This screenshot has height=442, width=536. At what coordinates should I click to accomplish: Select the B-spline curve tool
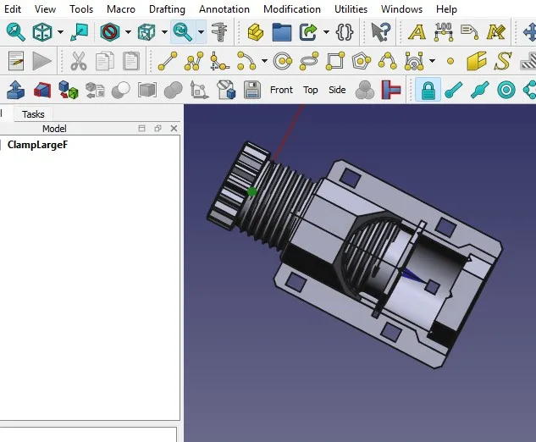point(388,61)
